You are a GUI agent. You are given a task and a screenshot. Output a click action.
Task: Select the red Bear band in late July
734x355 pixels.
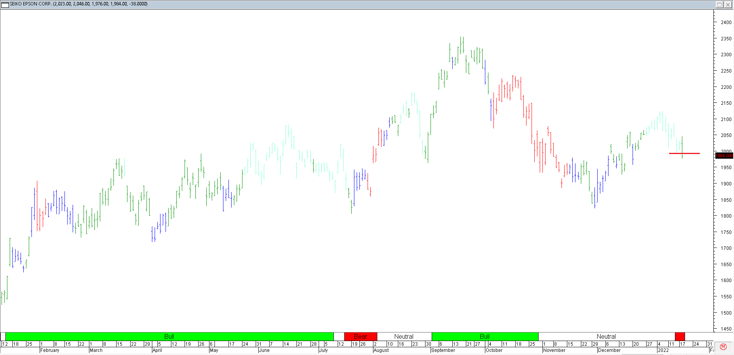point(361,336)
